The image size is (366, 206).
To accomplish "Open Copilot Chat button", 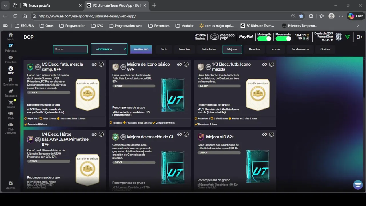I will pos(355,16).
